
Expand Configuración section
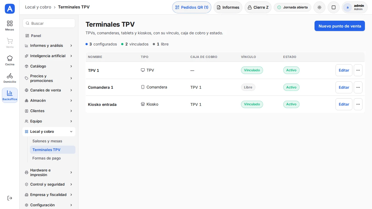coord(49,205)
